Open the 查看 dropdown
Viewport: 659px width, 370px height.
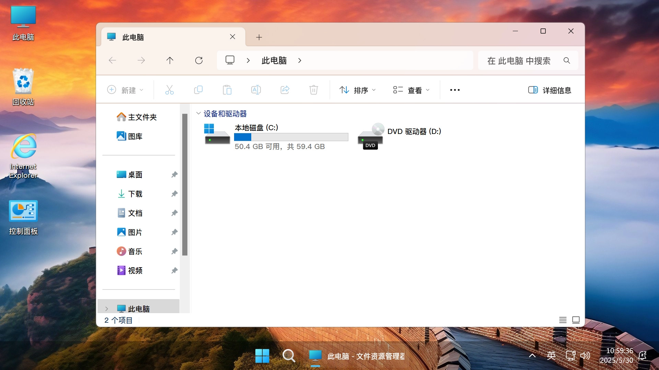click(411, 90)
